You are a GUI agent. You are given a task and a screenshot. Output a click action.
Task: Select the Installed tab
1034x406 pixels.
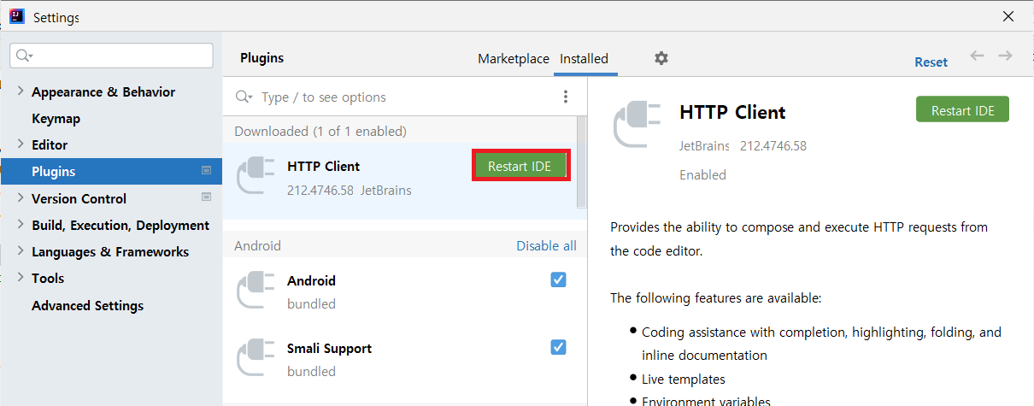point(584,59)
